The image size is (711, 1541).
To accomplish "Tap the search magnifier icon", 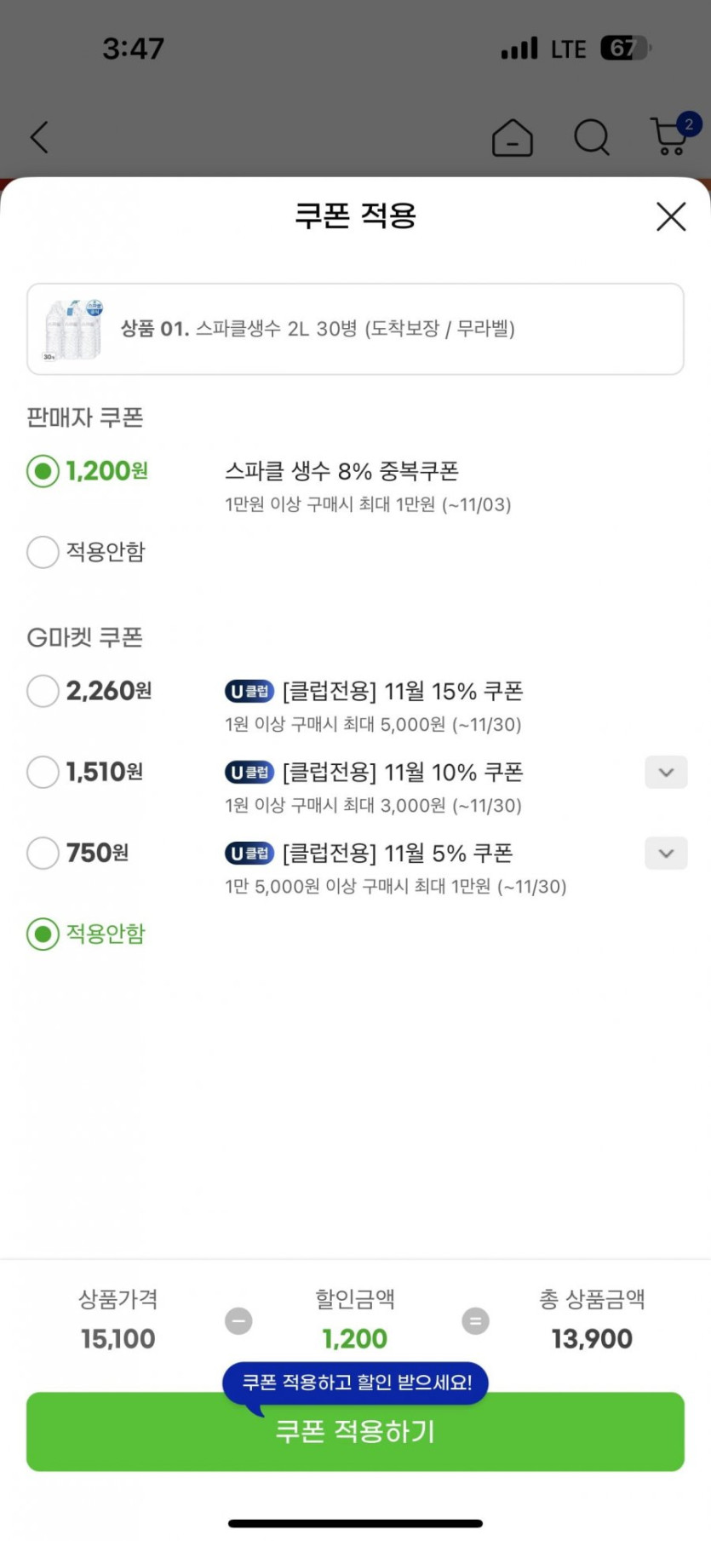I will 592,137.
